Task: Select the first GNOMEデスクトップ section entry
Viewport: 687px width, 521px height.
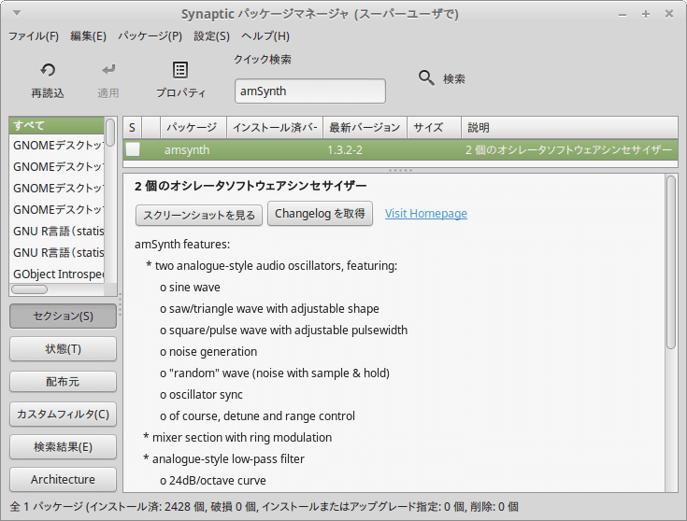Action: click(x=56, y=146)
